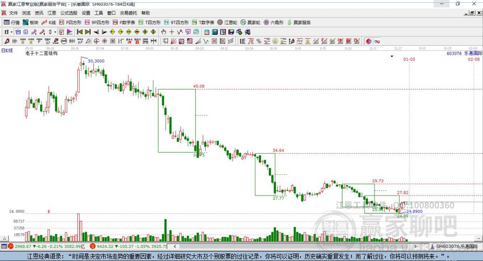Select the hand pan tool
The width and height of the screenshot is (483, 261).
click(163, 32)
